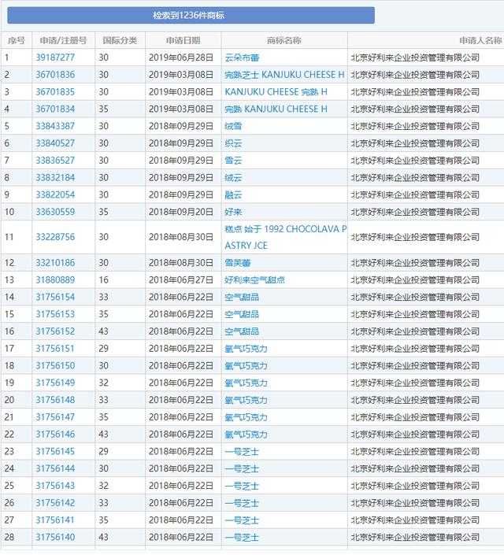
Task: Open registration number 33843387
Action: [55, 126]
